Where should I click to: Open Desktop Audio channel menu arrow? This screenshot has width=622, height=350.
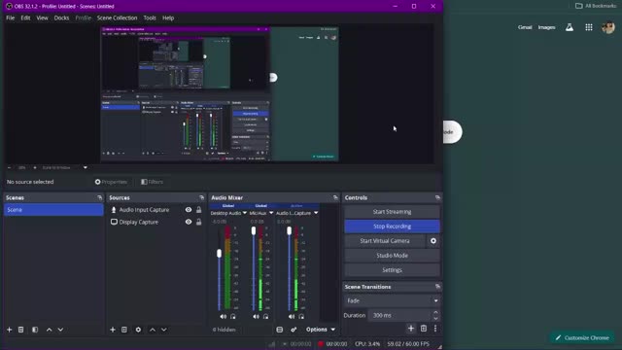coord(244,213)
